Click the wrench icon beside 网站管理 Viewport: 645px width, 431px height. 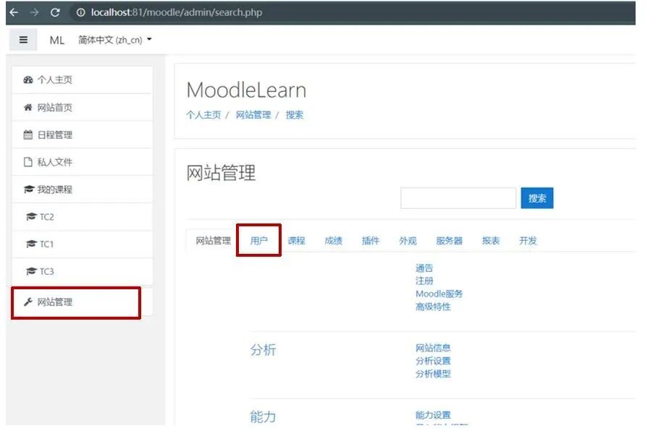tap(28, 302)
